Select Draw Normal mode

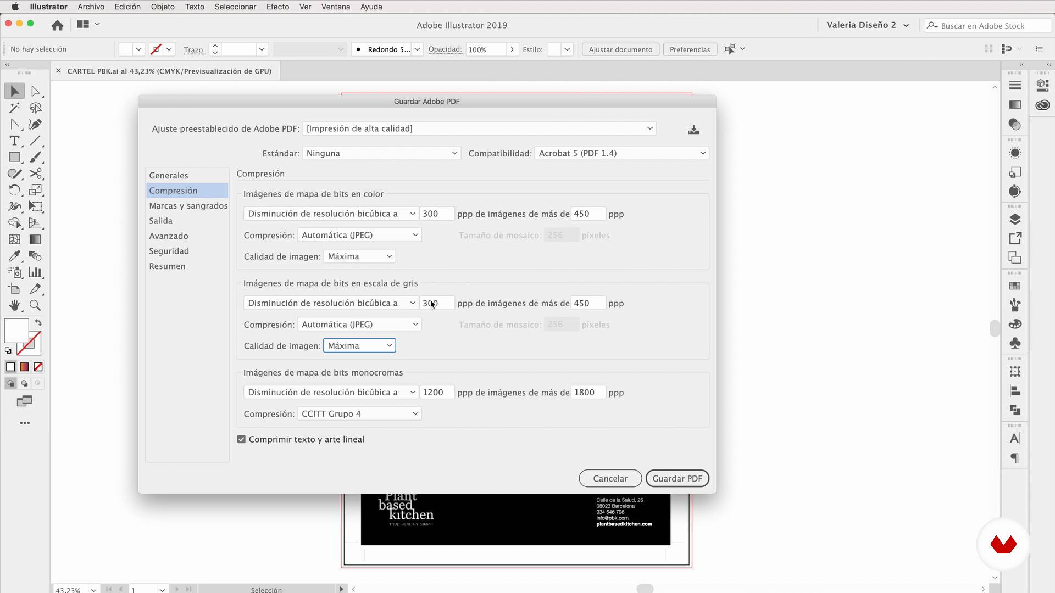[x=10, y=383]
